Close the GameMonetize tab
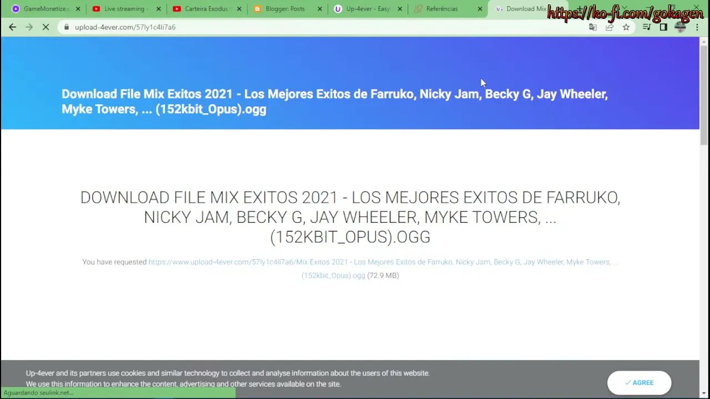The height and width of the screenshot is (399, 710). (78, 9)
